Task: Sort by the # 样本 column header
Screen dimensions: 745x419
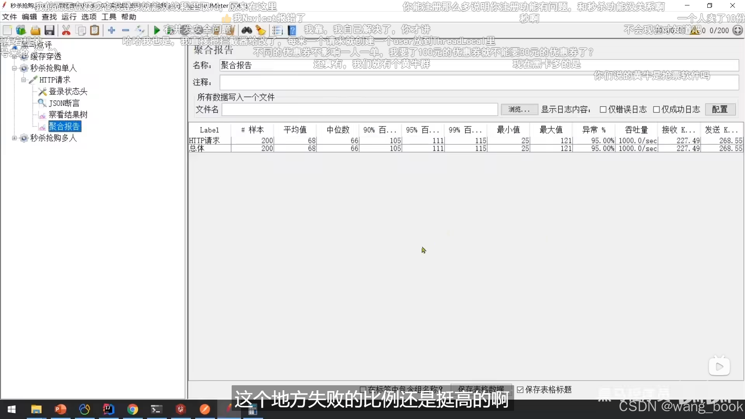Action: (x=252, y=130)
